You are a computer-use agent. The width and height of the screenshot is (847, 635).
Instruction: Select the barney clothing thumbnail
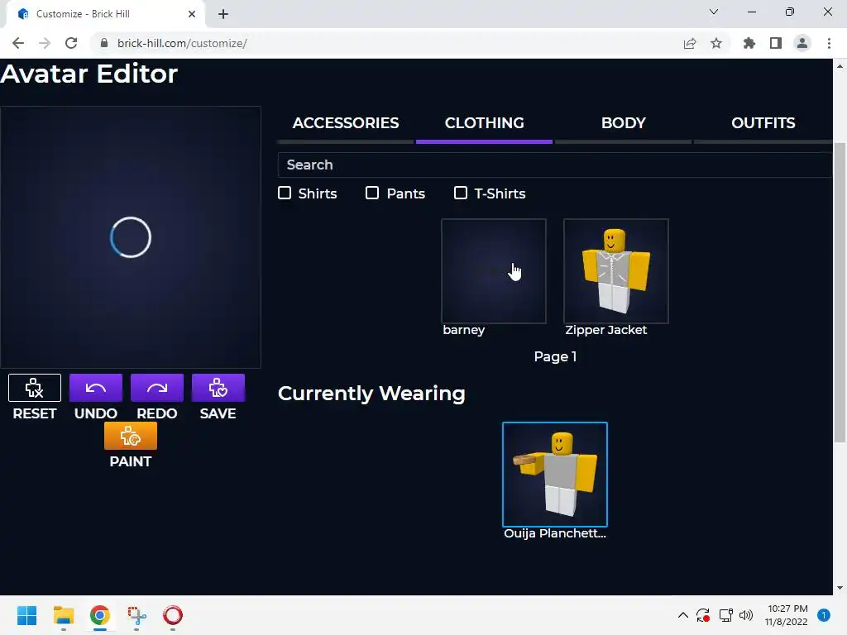tap(494, 271)
